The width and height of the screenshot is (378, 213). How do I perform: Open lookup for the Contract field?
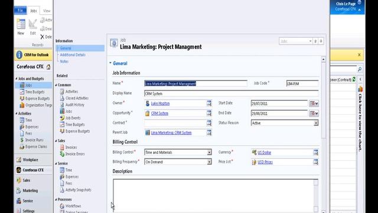209,123
